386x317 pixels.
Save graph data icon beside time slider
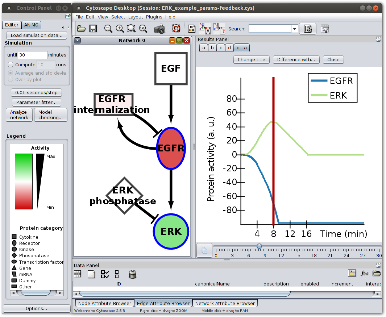(204, 250)
